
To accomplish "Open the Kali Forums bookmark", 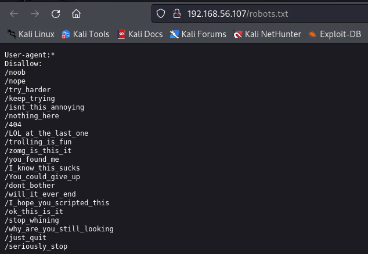I will tap(198, 34).
